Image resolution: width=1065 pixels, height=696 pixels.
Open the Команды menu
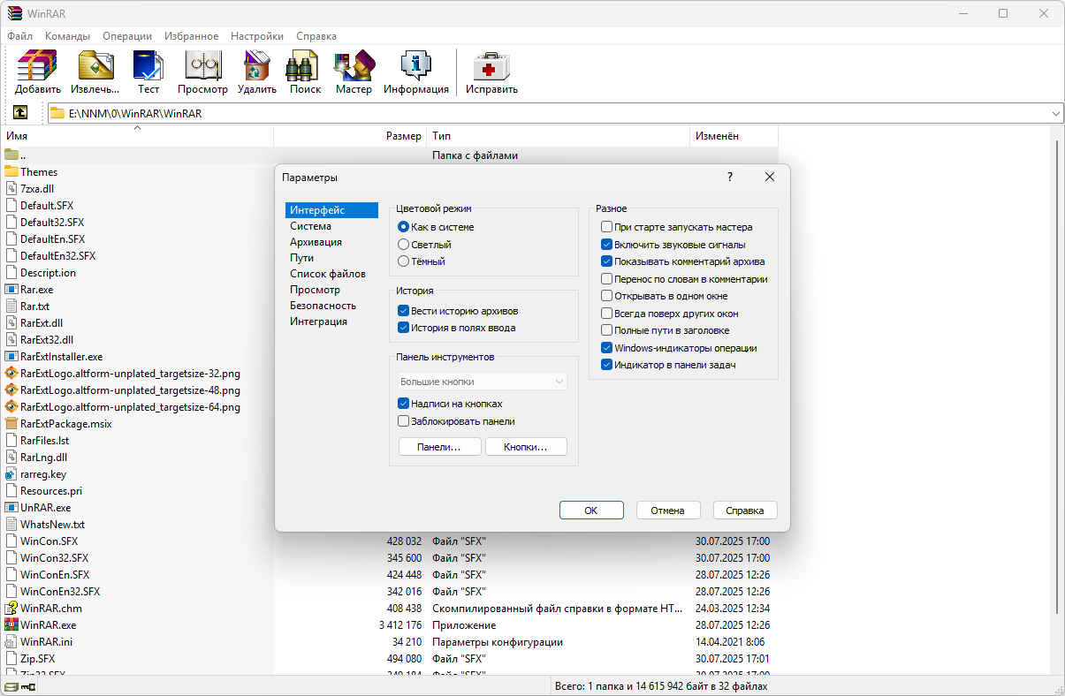click(67, 36)
